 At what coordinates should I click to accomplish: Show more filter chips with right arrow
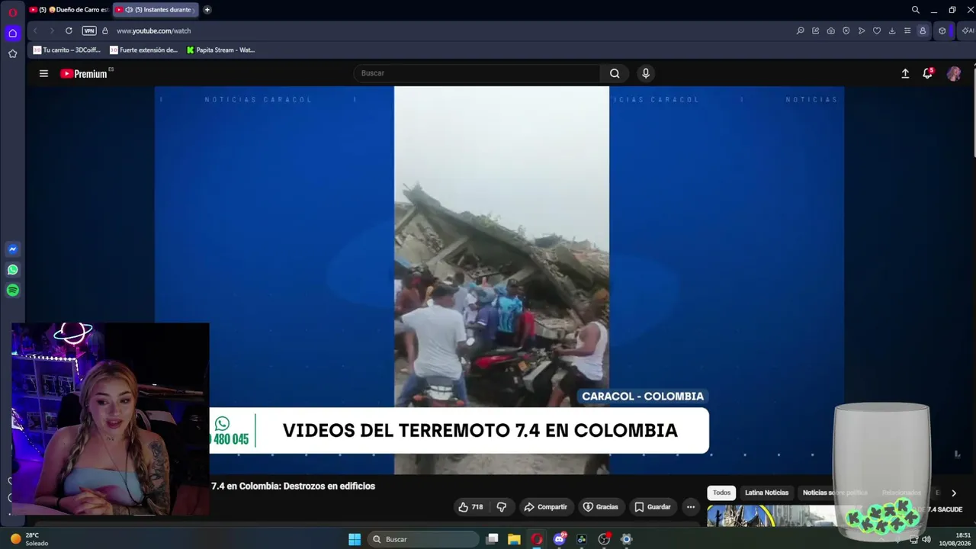pos(953,493)
